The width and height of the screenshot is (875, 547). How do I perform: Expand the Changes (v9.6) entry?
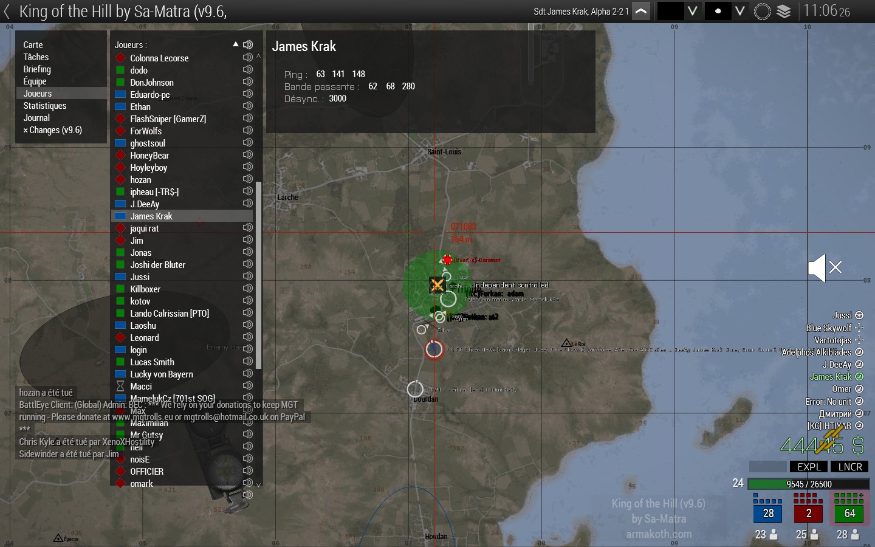[52, 130]
